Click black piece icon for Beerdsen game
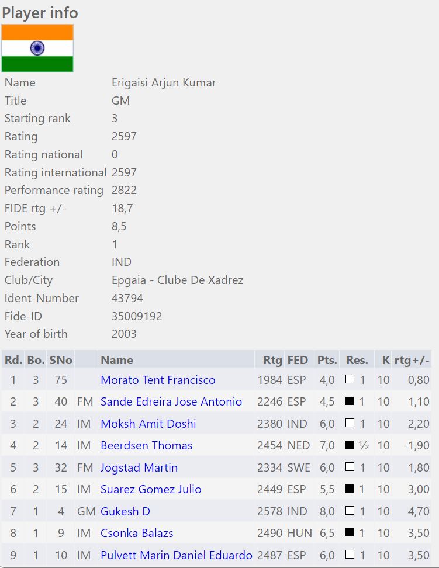The image size is (439, 568). [350, 445]
